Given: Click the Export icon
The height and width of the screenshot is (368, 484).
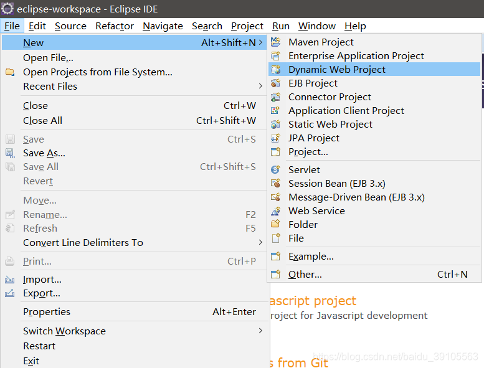Looking at the screenshot, I should coord(10,293).
